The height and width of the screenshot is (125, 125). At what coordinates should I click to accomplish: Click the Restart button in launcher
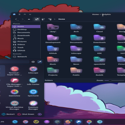(8, 114)
